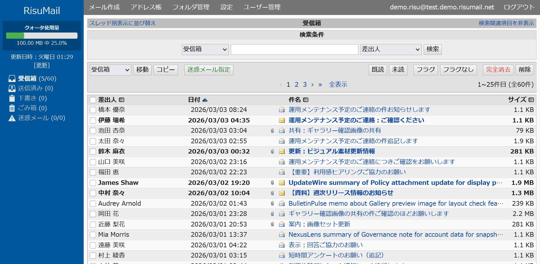The width and height of the screenshot is (540, 264).
Task: Expand the 差出人 search field dropdown
Action: coord(391,50)
